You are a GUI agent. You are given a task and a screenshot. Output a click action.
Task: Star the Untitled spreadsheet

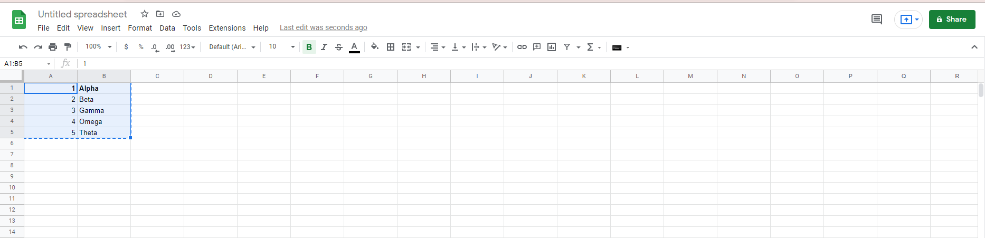tap(145, 14)
